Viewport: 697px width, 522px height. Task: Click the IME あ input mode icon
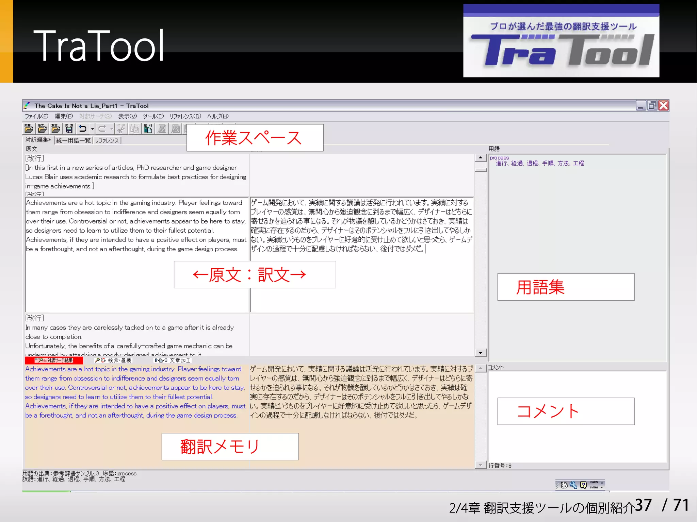[564, 485]
